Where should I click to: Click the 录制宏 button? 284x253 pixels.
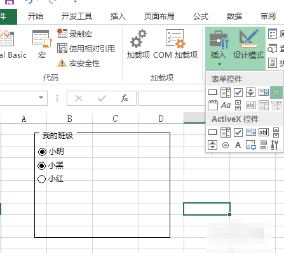tap(75, 34)
